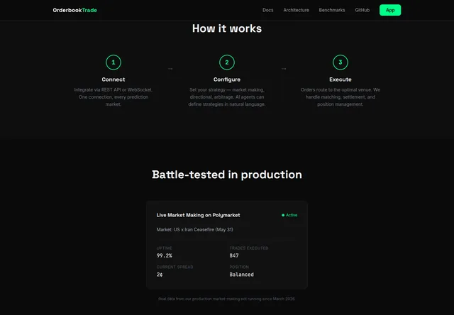Open the Docs nav link
Viewport: 454px width, 315px height.
point(268,10)
